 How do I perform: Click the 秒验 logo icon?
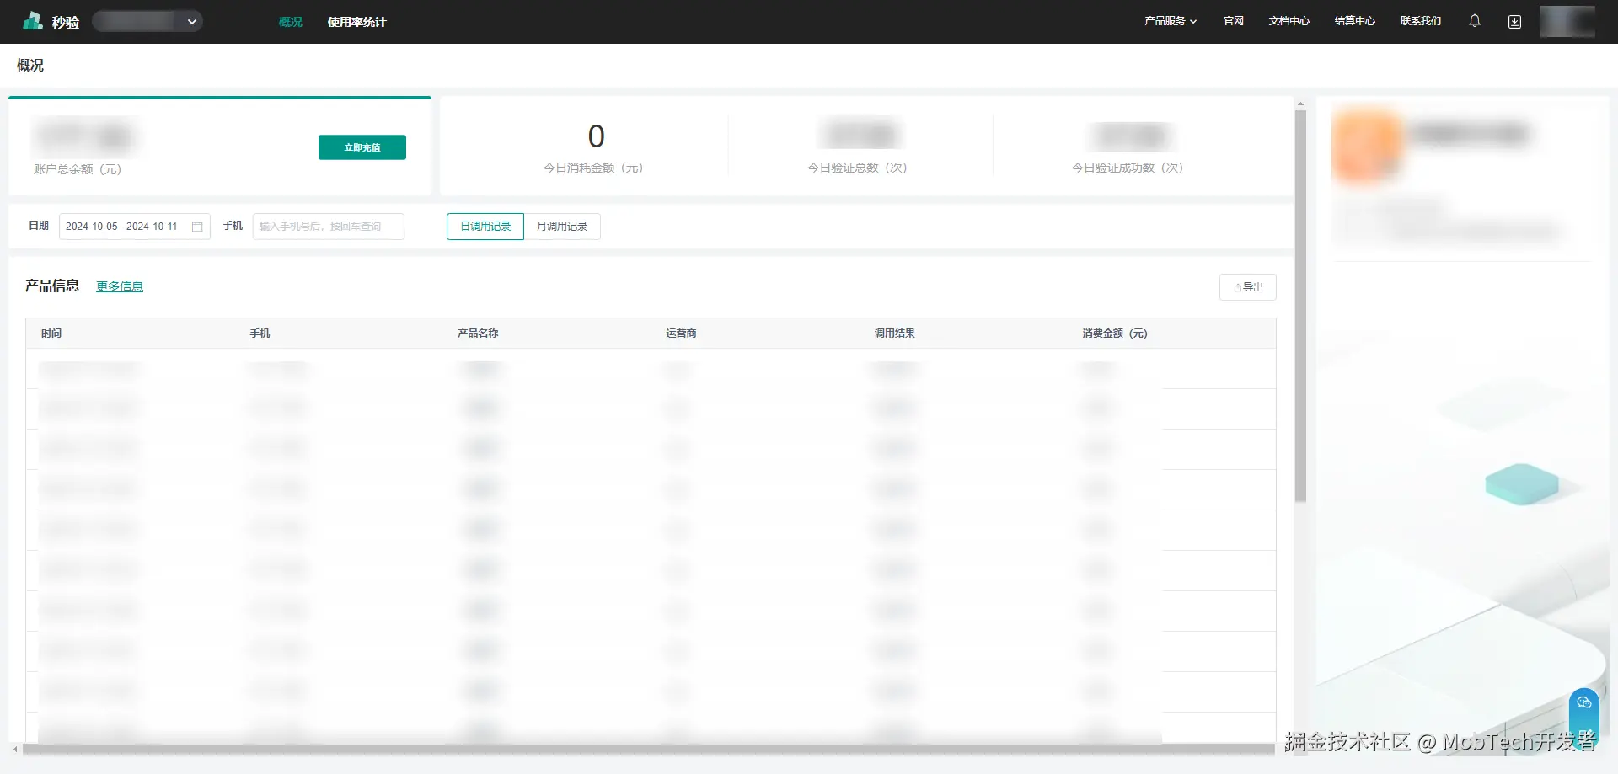[33, 21]
